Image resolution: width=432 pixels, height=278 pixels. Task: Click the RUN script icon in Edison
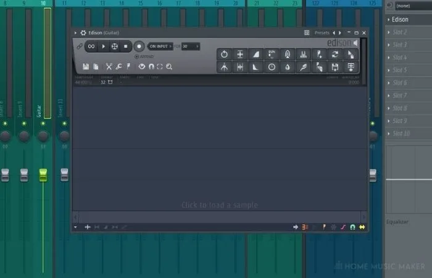(272, 54)
